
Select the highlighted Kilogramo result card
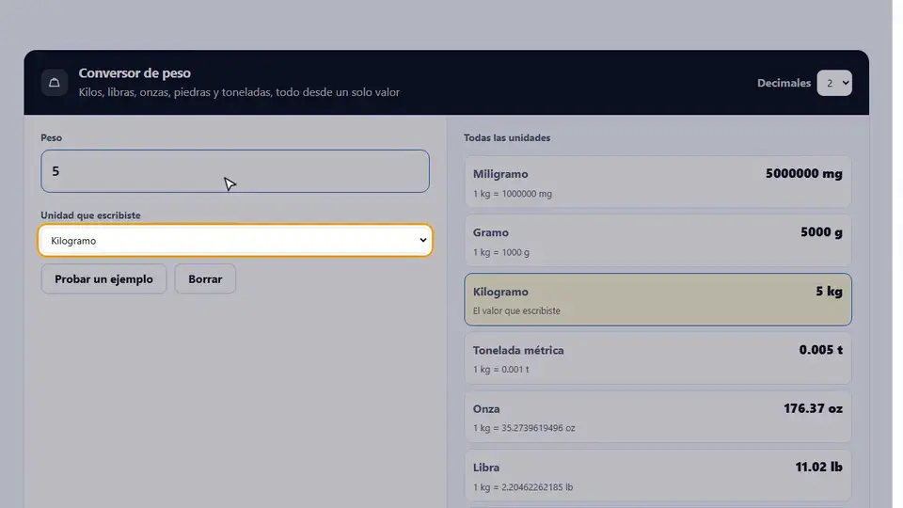[x=657, y=299]
